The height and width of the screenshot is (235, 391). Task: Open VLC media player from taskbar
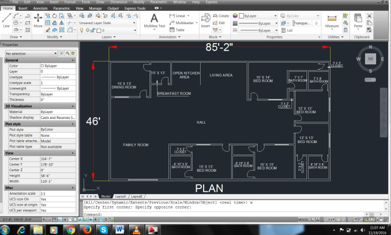(136, 229)
